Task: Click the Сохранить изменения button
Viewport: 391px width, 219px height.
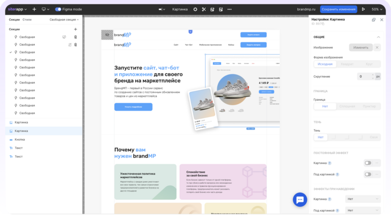Action: pos(339,9)
